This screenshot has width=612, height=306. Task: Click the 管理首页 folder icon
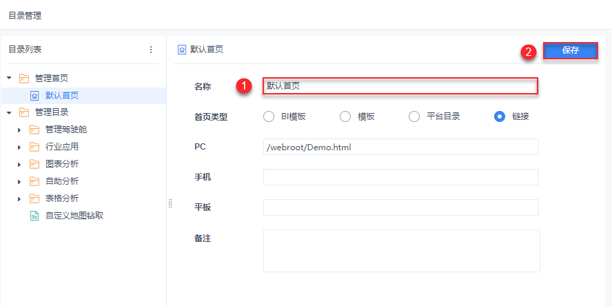pos(24,78)
